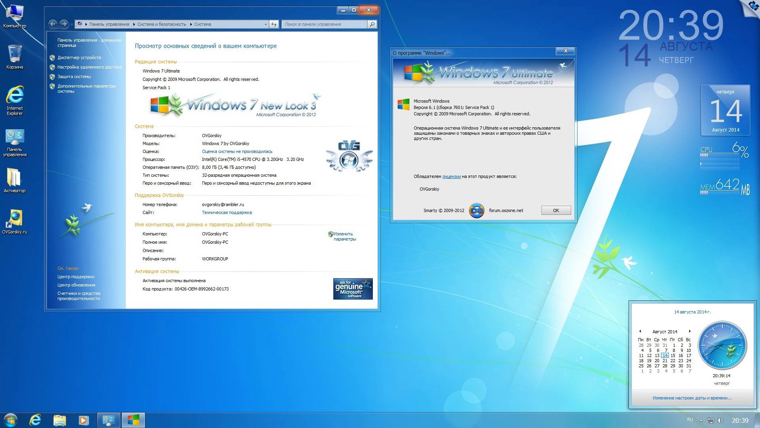760x428 pixels.
Task: Select day 31 of August in calendar
Action: [689, 366]
